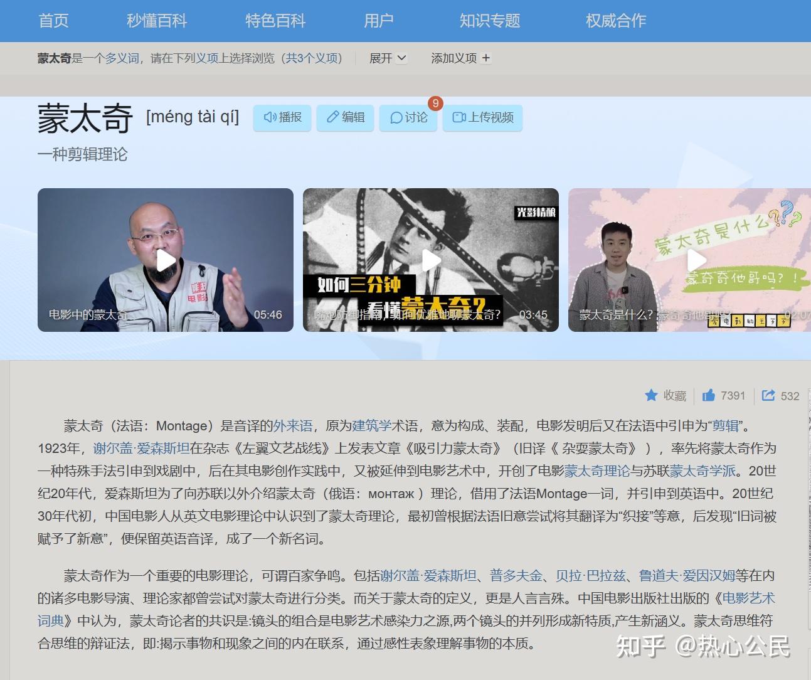Follow the 多义词 link

coord(122,58)
